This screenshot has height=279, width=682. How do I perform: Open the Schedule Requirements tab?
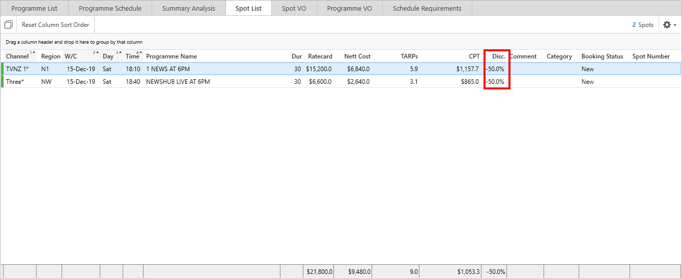[427, 8]
